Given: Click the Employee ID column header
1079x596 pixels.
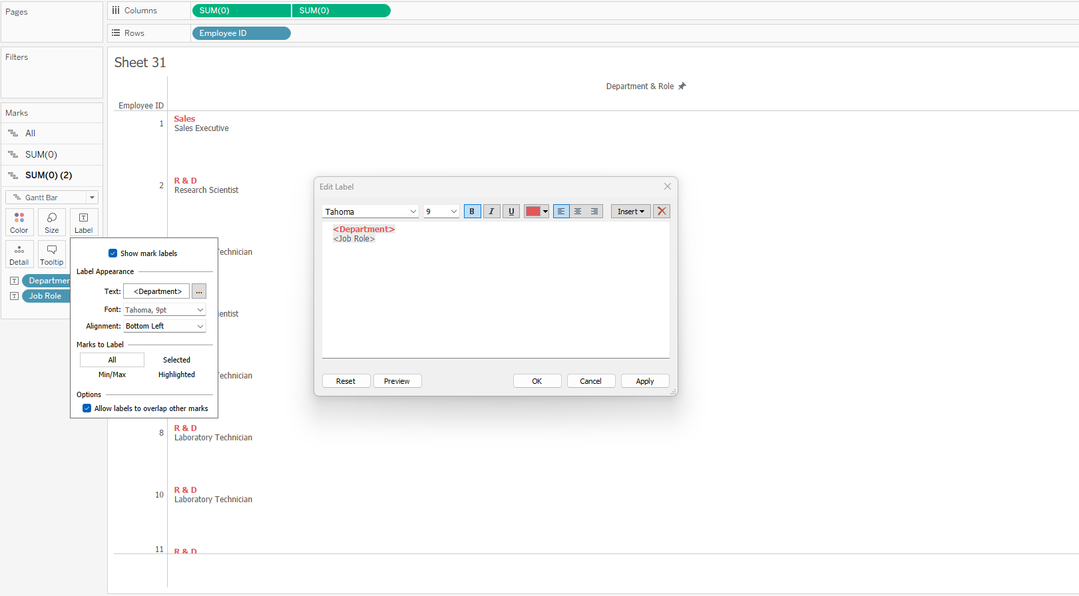Looking at the screenshot, I should tap(141, 106).
